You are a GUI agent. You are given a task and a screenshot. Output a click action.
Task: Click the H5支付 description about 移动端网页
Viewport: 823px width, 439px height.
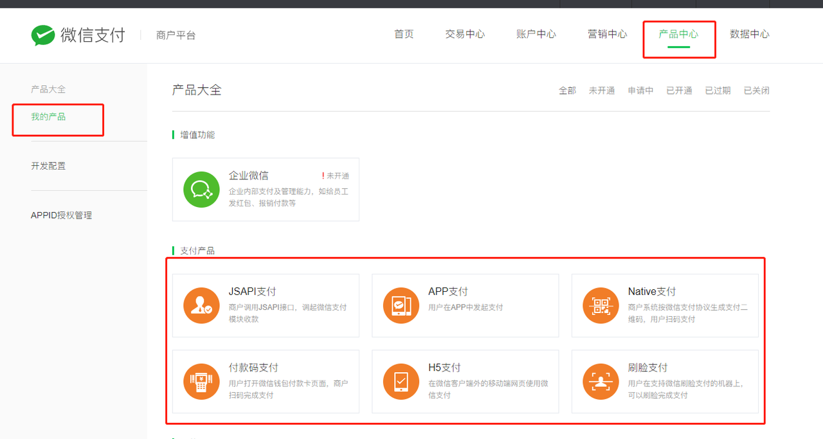coord(488,389)
